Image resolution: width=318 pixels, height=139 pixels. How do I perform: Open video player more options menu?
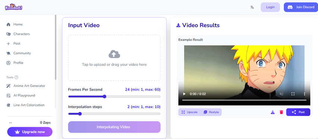coord(305,94)
